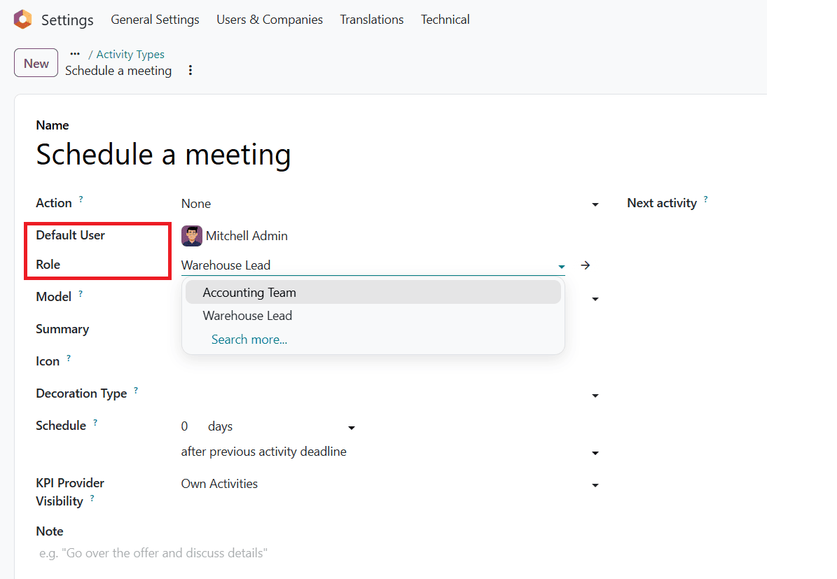Show the Action field help tooltip
Viewport: 837px width, 579px height.
(x=81, y=199)
